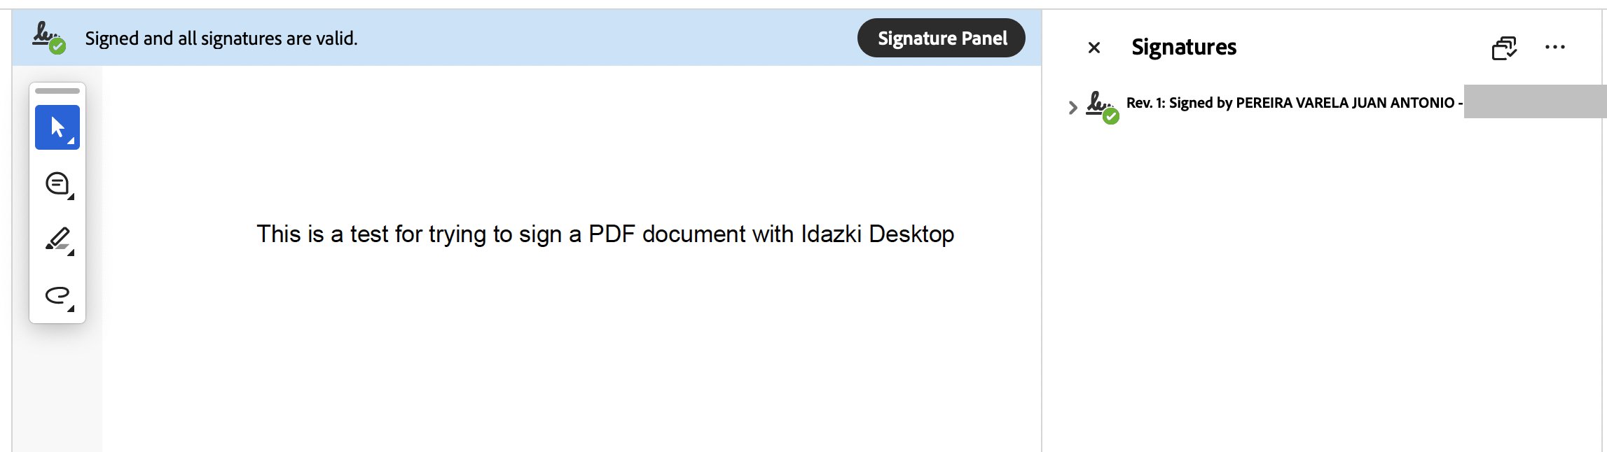Screen dimensions: 1607x452
Task: Click the floating toolbar's grip handle
Action: tap(57, 91)
